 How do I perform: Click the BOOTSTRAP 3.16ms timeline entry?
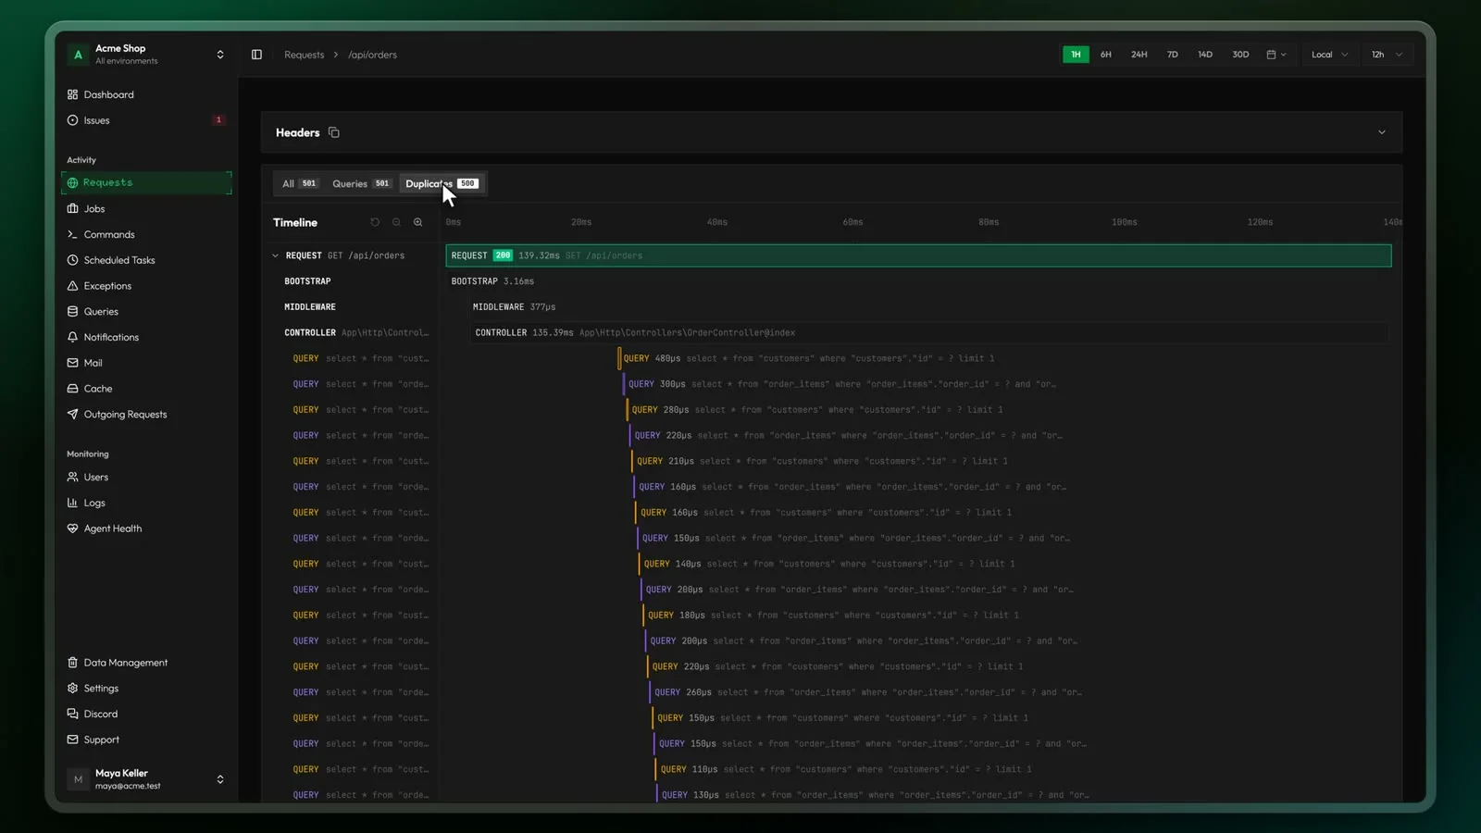(x=492, y=281)
